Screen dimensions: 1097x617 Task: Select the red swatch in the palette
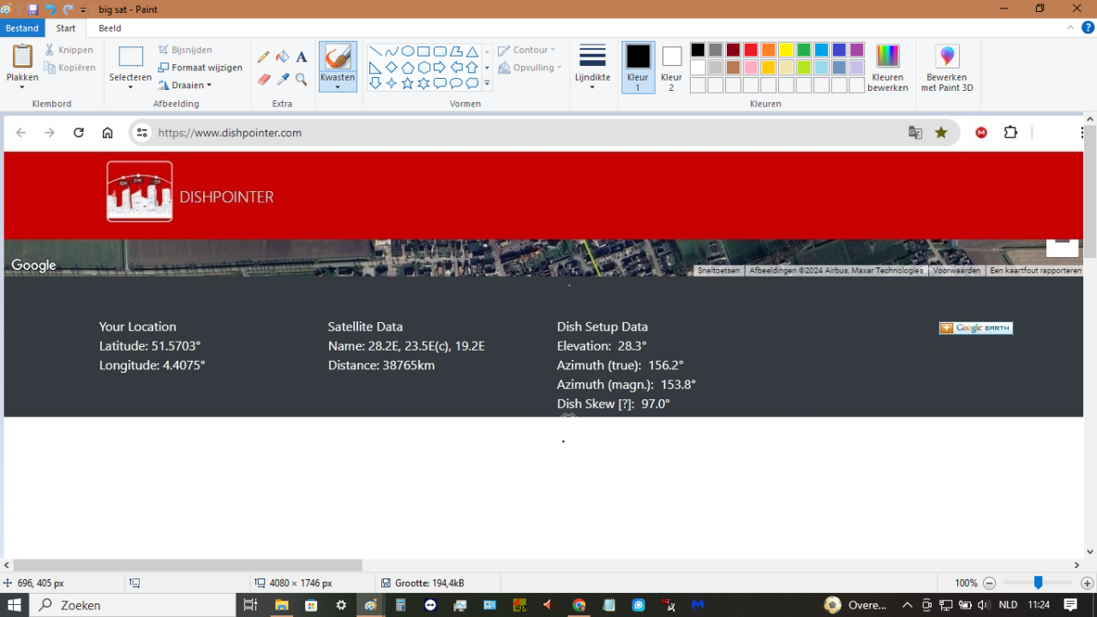pyautogui.click(x=751, y=50)
